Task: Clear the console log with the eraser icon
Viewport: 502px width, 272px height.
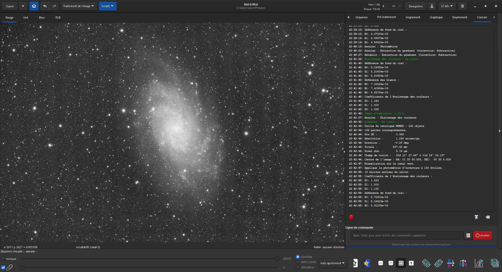Action: click(x=488, y=217)
